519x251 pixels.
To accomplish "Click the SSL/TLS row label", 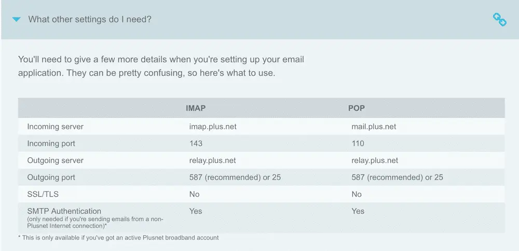I will [43, 194].
